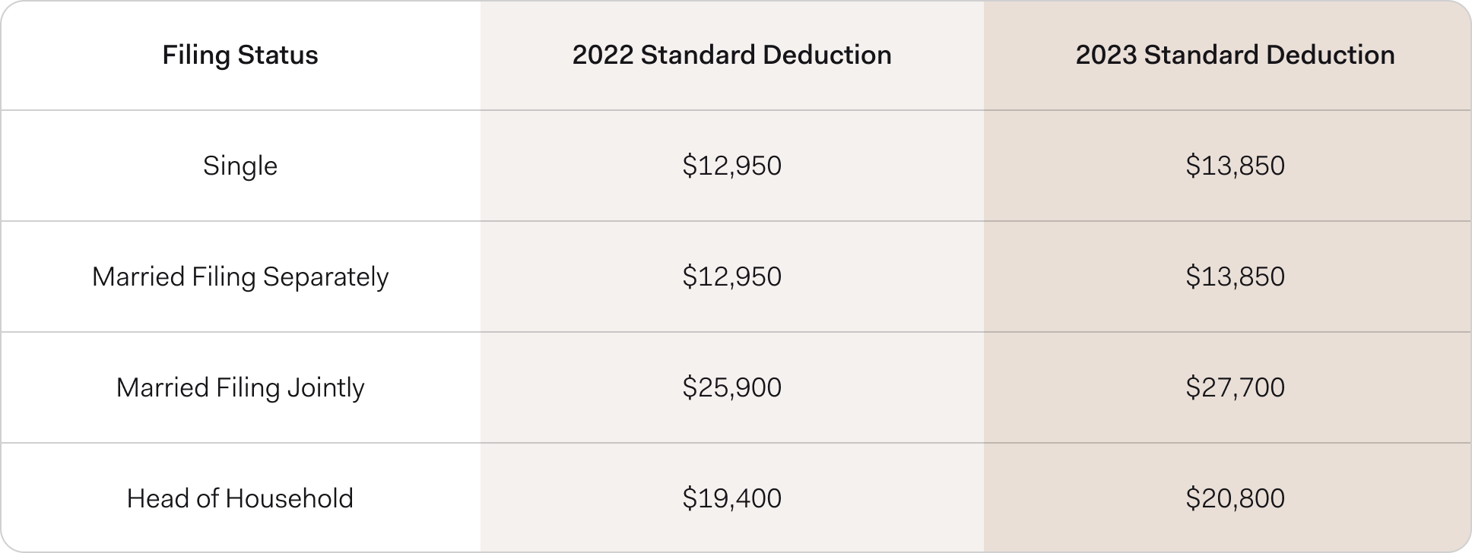Select the Married Filing Jointly cell
This screenshot has width=1472, height=553.
(240, 387)
